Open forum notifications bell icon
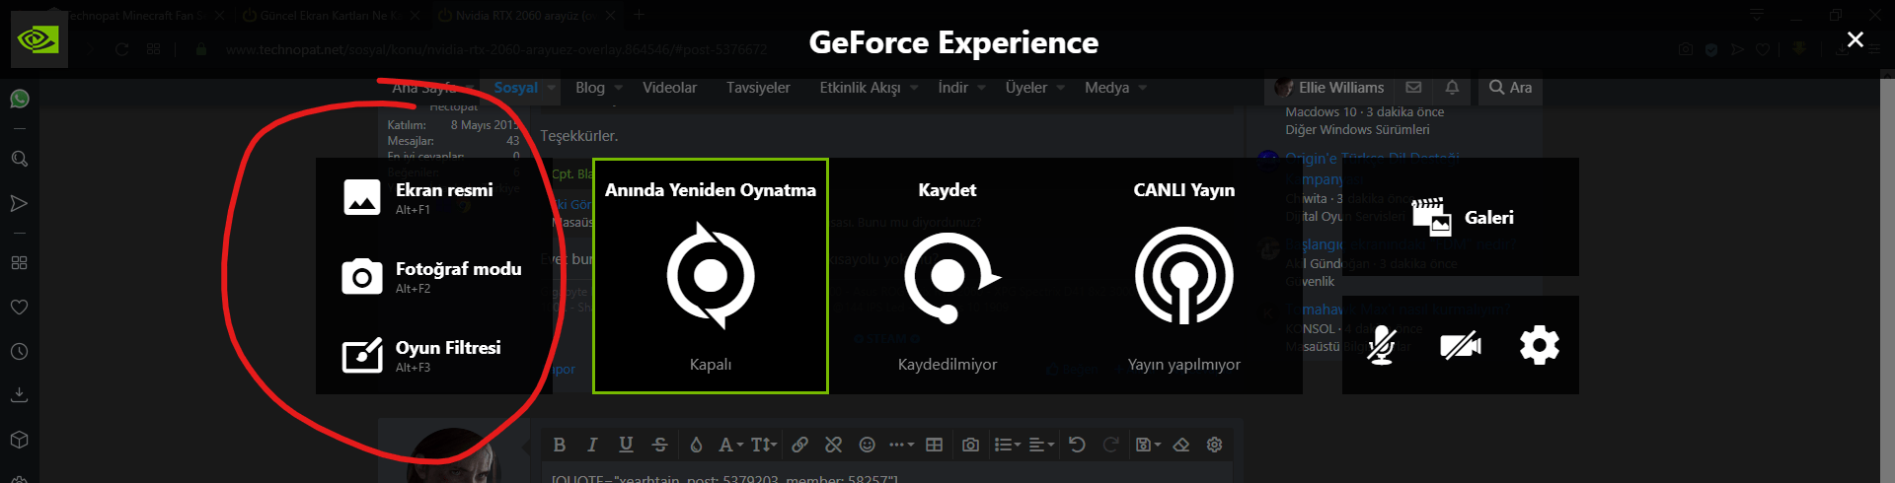The height and width of the screenshot is (483, 1895). tap(1452, 88)
